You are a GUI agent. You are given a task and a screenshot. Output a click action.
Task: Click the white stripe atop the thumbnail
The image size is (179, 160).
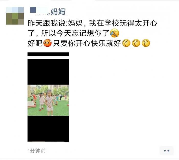(48, 57)
